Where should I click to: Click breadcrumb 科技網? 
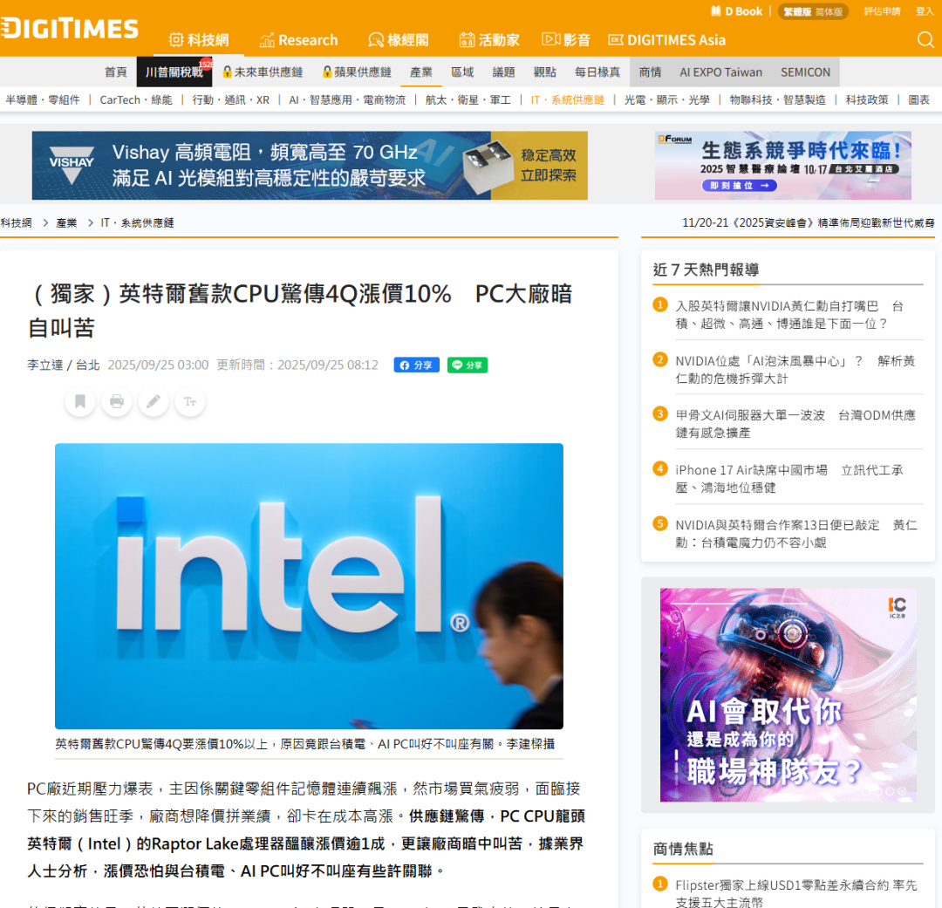17,223
